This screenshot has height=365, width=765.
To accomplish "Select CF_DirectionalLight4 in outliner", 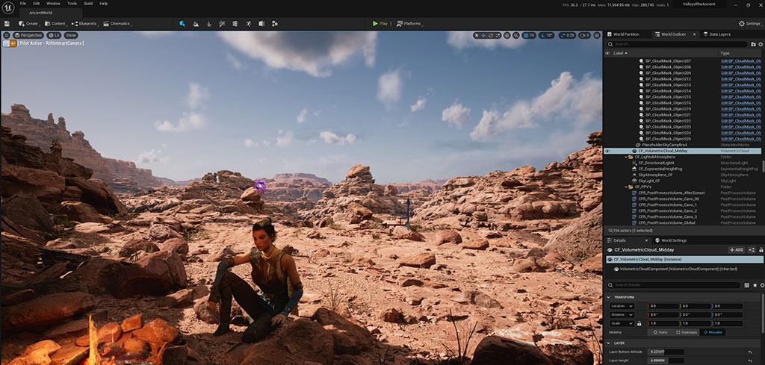I will point(654,163).
